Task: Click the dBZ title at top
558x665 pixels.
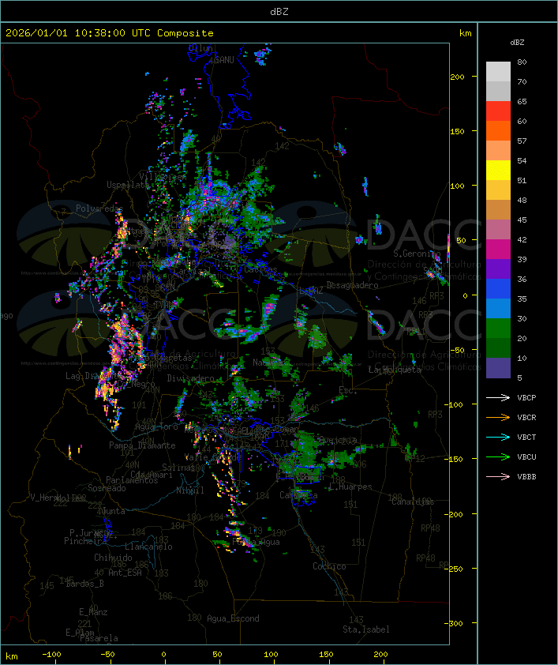Action: click(279, 11)
